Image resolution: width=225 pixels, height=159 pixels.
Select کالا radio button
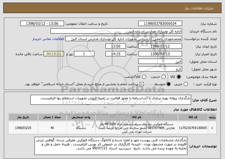click(x=179, y=77)
